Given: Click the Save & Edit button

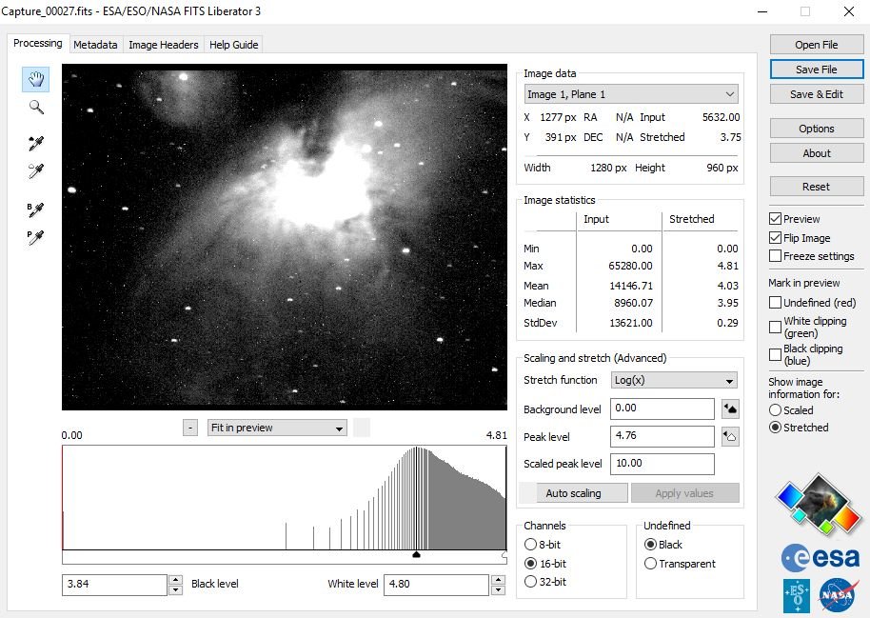Looking at the screenshot, I should coord(816,94).
